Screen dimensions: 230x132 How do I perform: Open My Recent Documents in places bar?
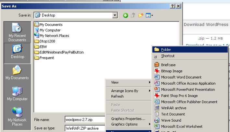17,32
